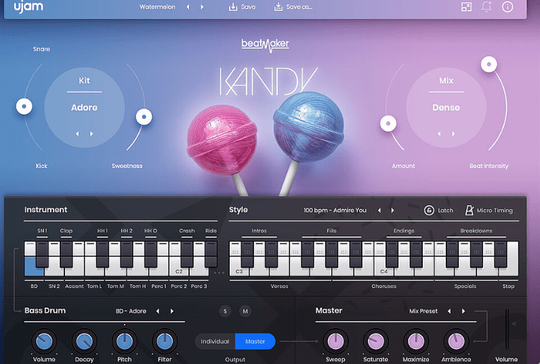Open the info icon
This screenshot has width=540, height=364.
point(507,7)
